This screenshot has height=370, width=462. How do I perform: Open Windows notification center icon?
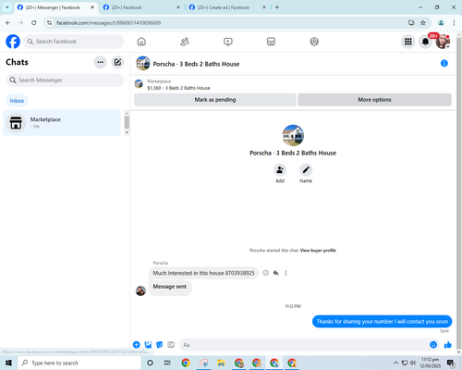click(x=451, y=363)
